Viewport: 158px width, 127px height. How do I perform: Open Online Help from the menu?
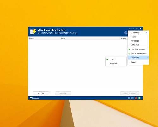click(138, 33)
